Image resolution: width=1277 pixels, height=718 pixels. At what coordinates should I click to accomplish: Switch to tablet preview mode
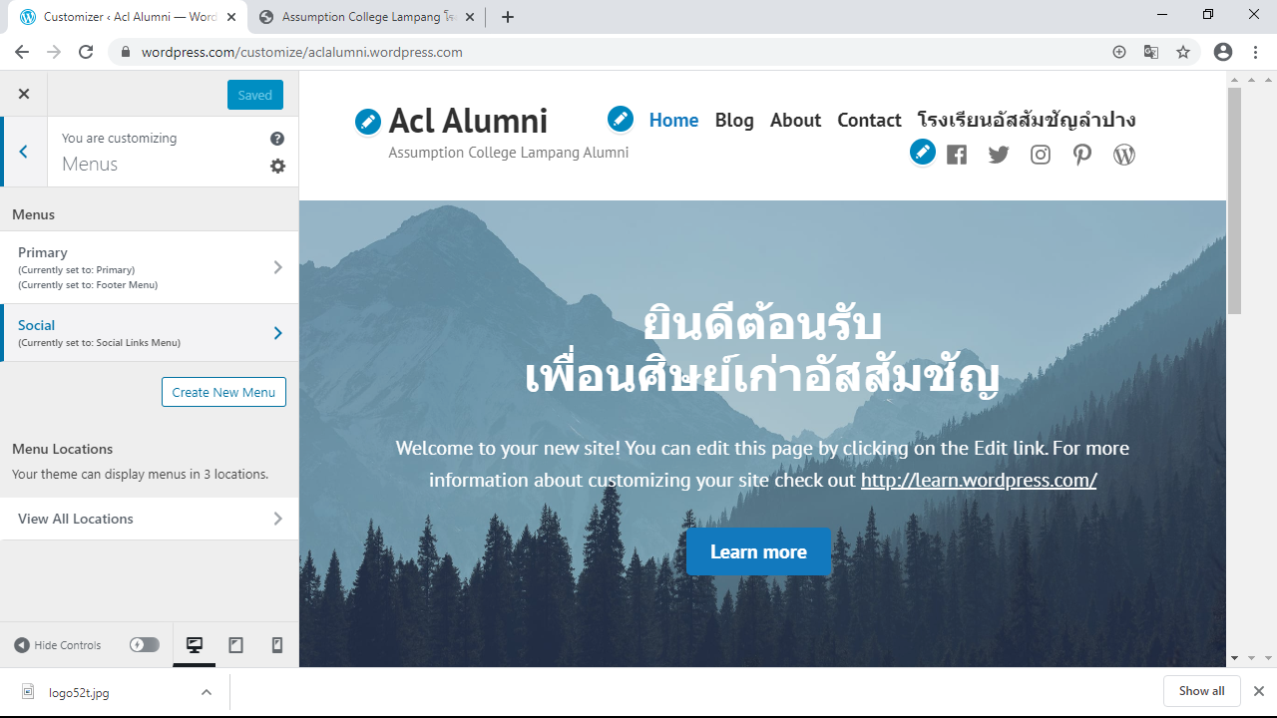236,645
